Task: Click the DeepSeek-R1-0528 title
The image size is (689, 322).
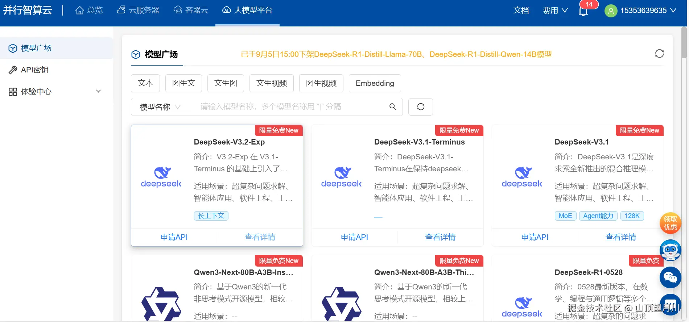Action: pyautogui.click(x=589, y=272)
